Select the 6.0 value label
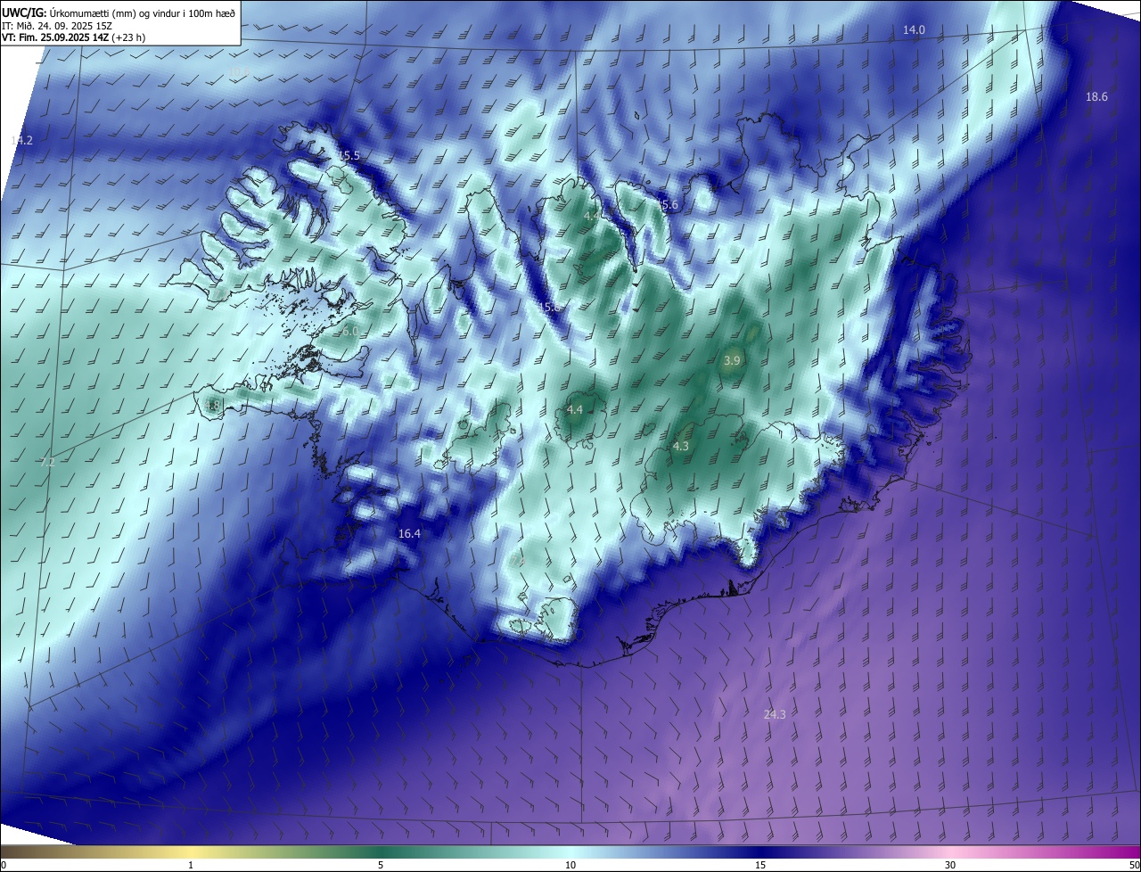 pos(349,331)
